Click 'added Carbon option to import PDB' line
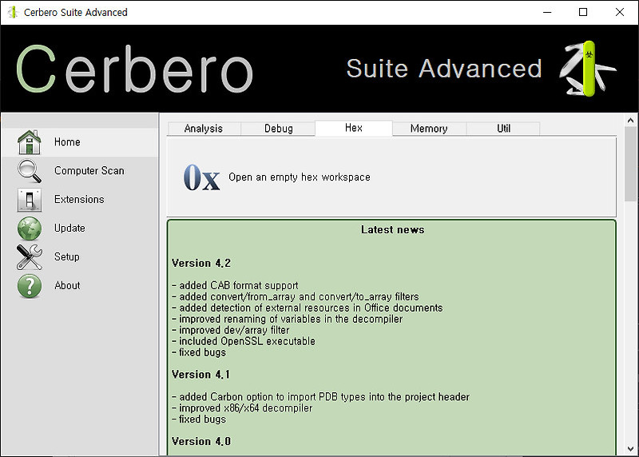 (321, 396)
